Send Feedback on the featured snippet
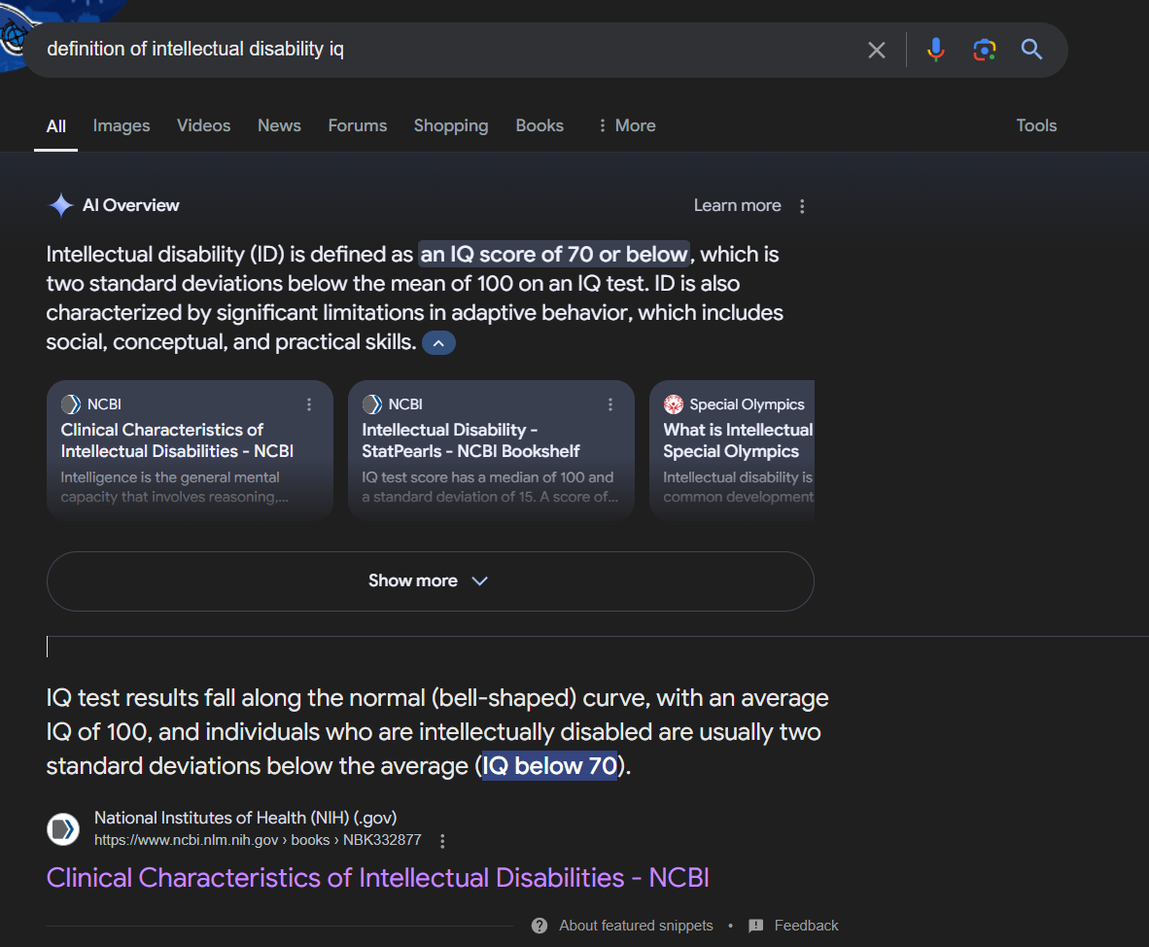This screenshot has width=1149, height=947. click(806, 926)
